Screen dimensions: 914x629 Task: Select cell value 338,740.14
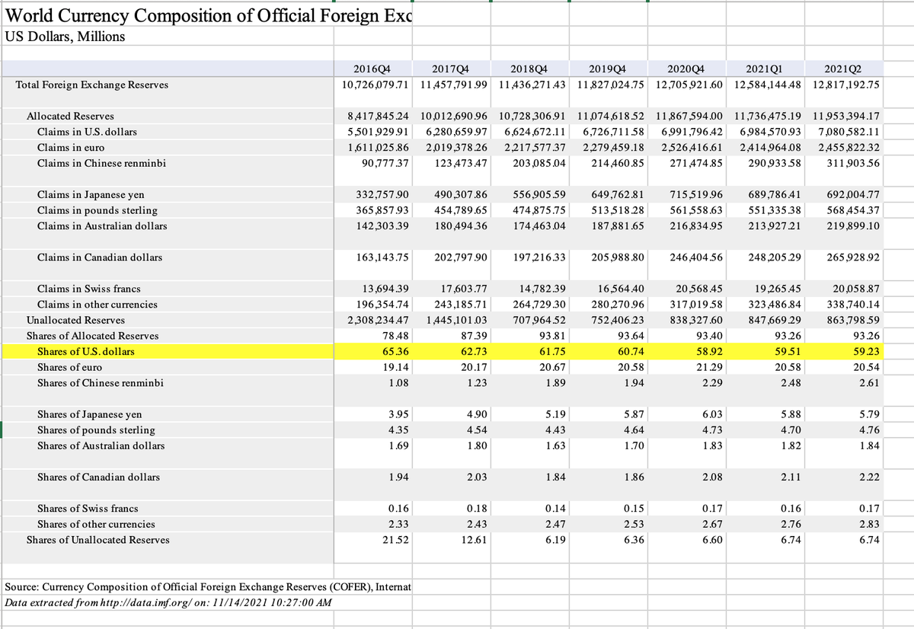852,305
